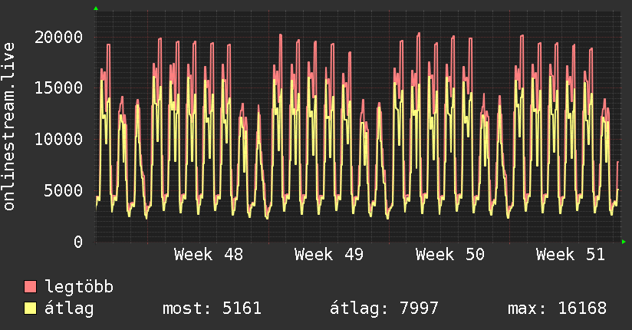Click the 'most: 5161' value
632x330 pixels.
click(x=212, y=309)
